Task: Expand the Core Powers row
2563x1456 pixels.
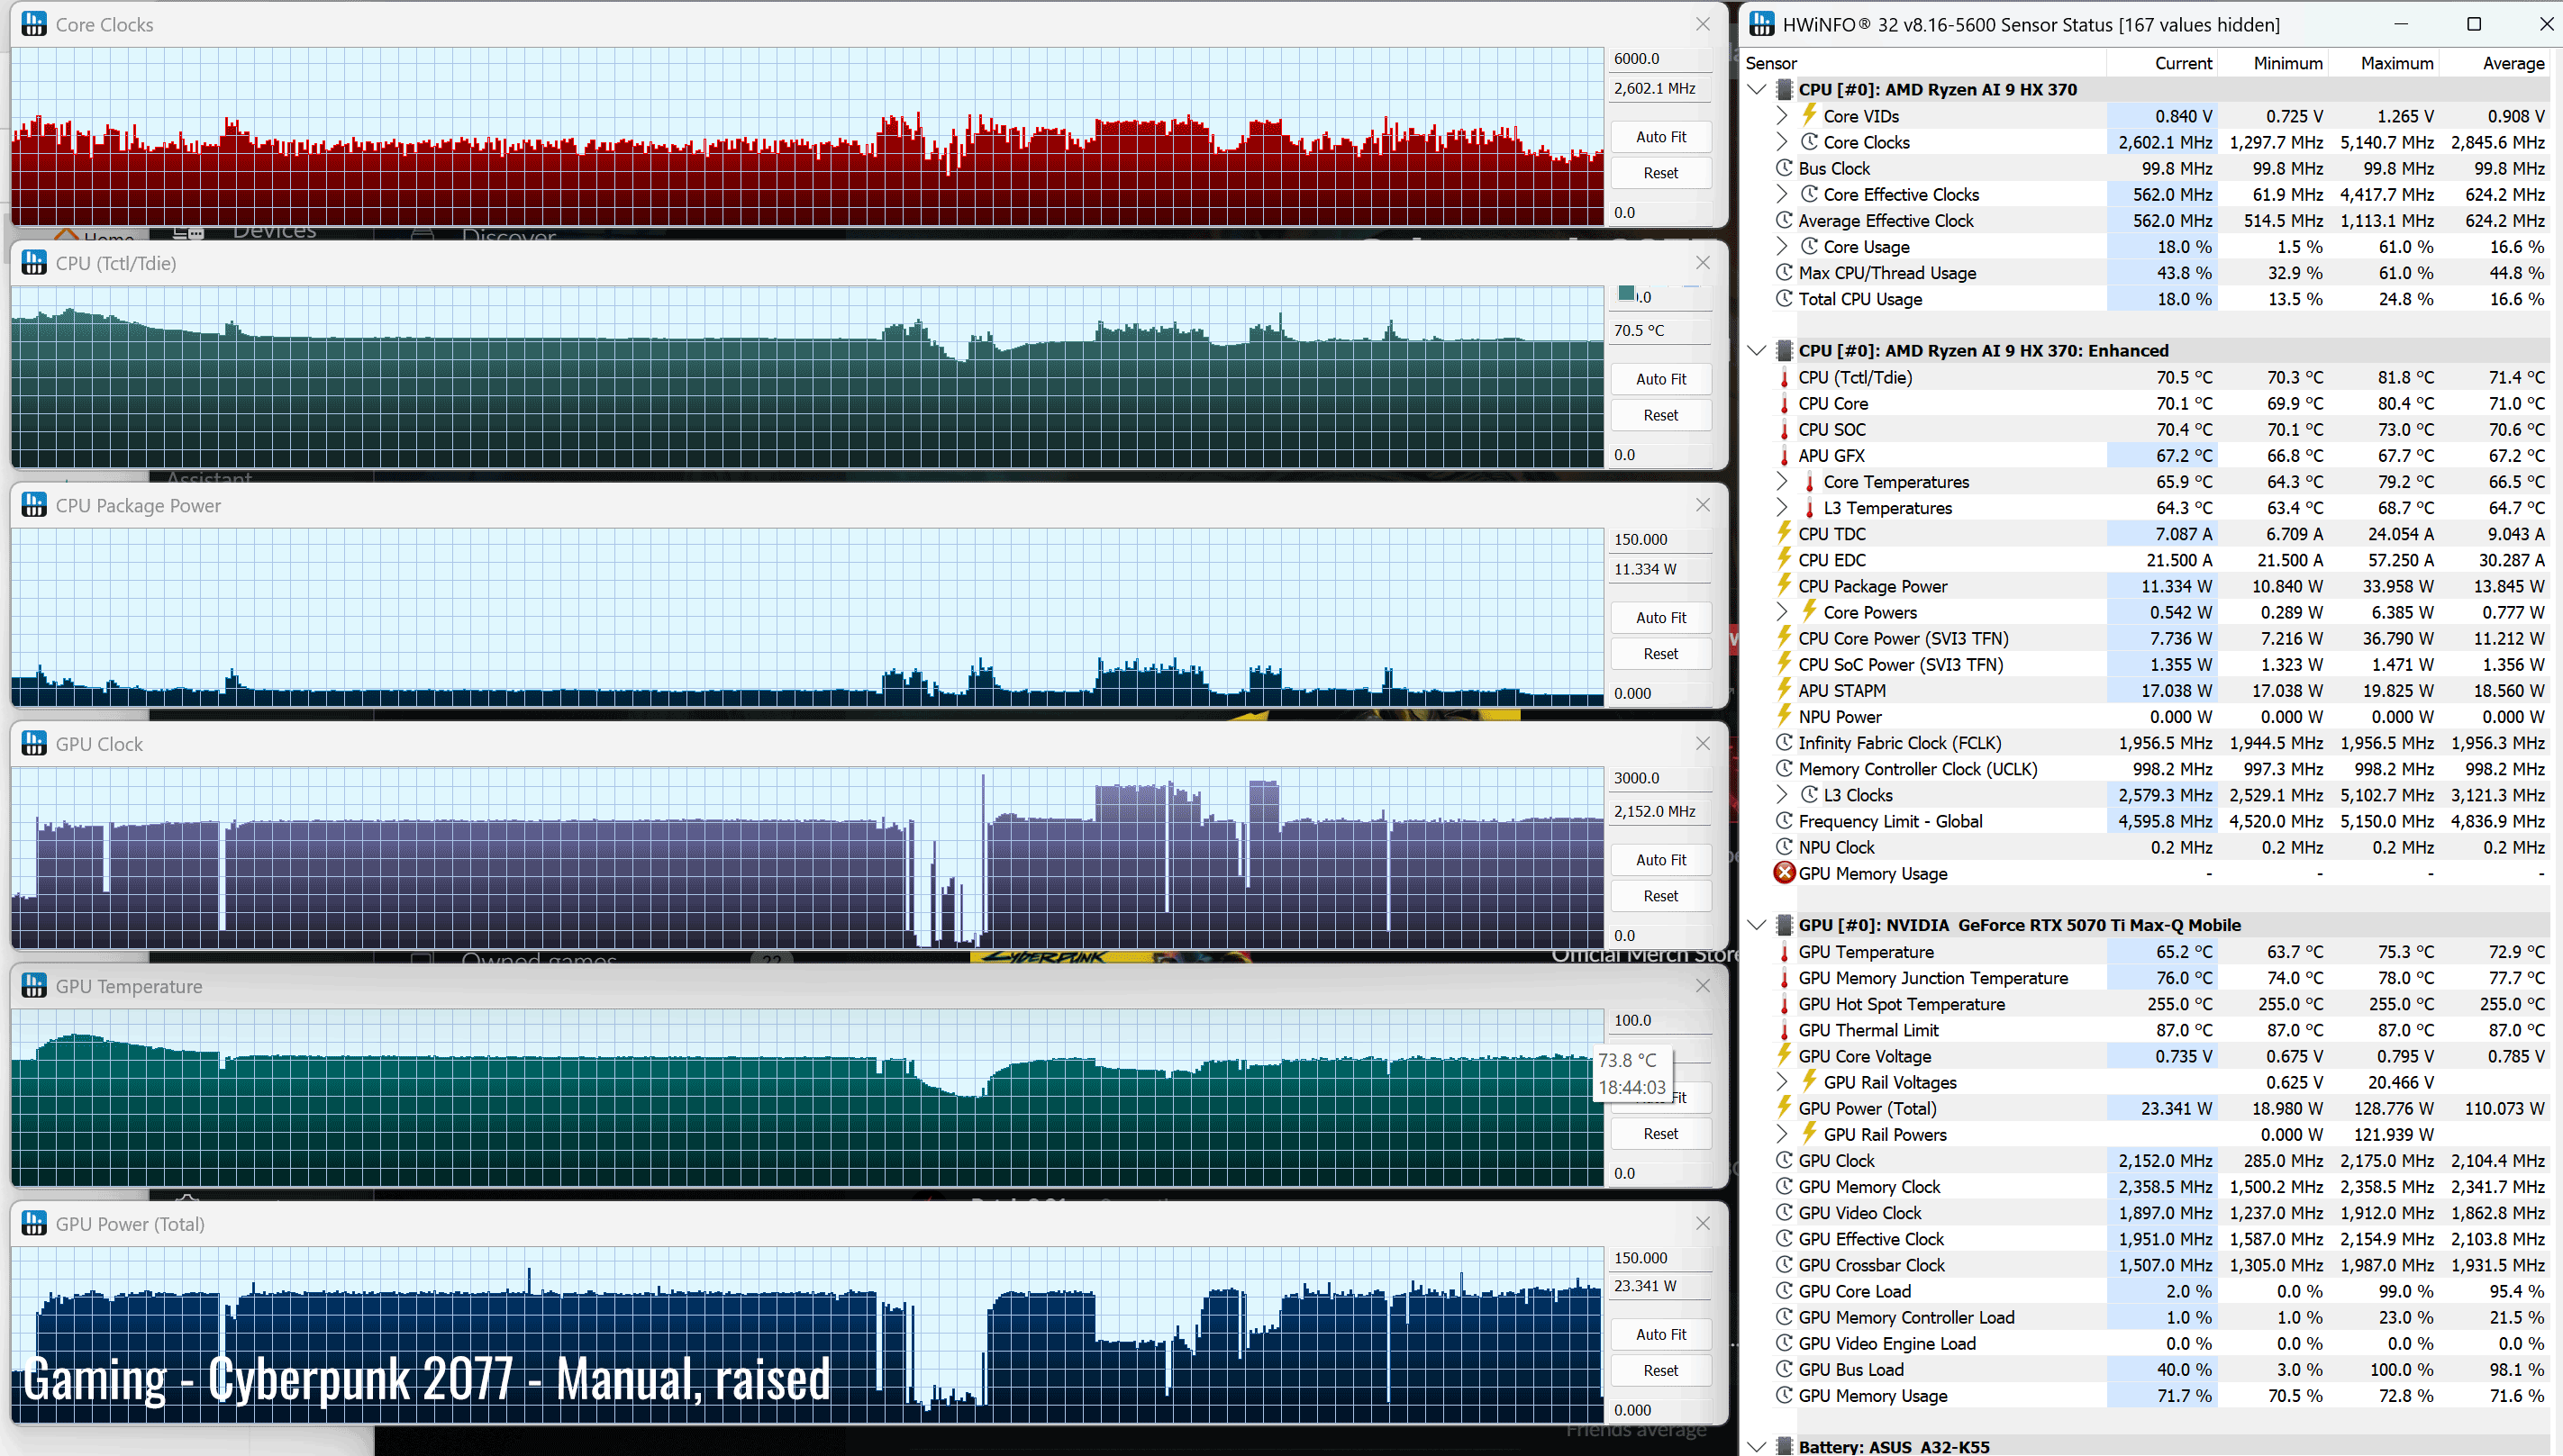Action: (x=1782, y=612)
